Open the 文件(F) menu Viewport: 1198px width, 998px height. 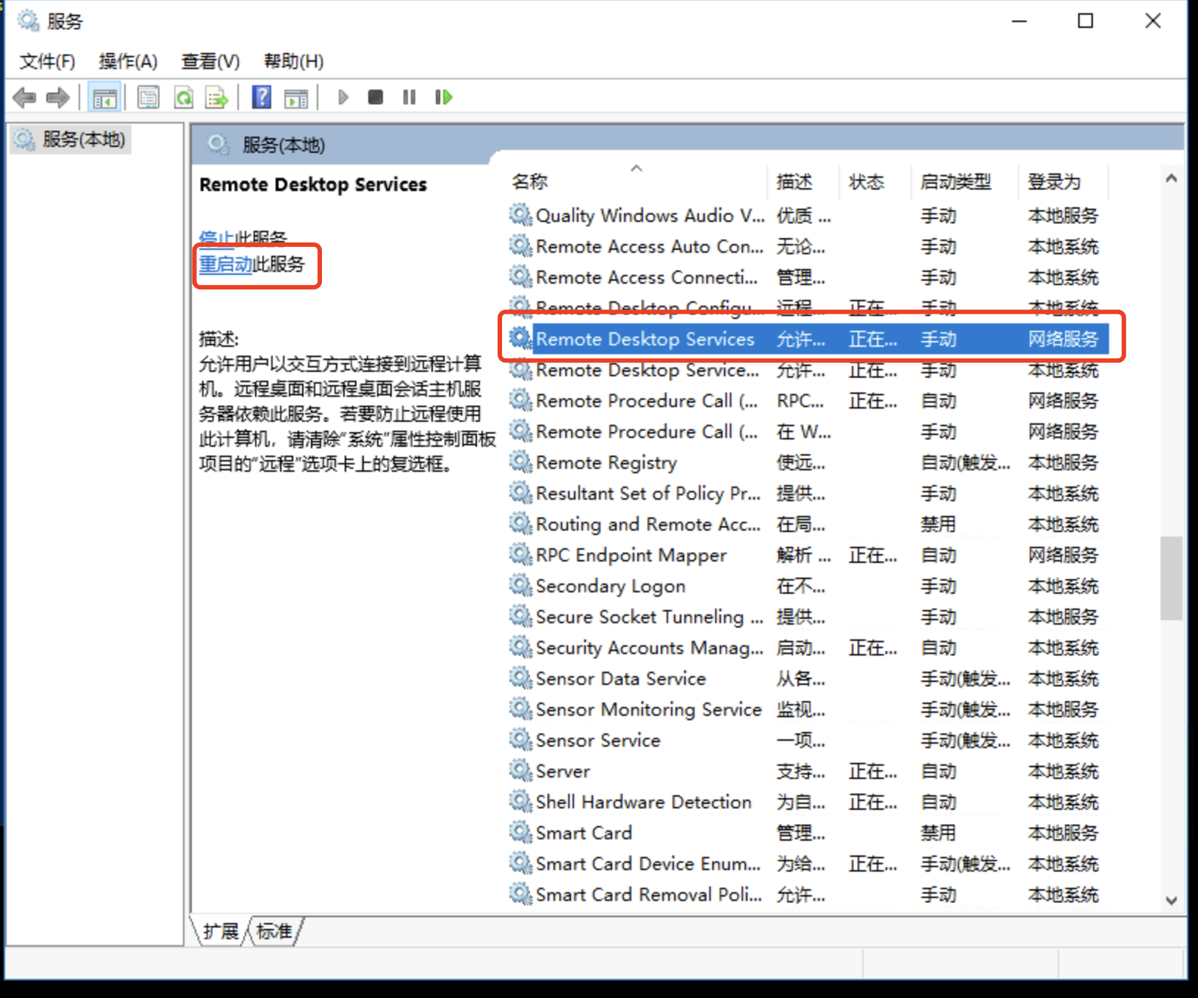click(x=47, y=61)
